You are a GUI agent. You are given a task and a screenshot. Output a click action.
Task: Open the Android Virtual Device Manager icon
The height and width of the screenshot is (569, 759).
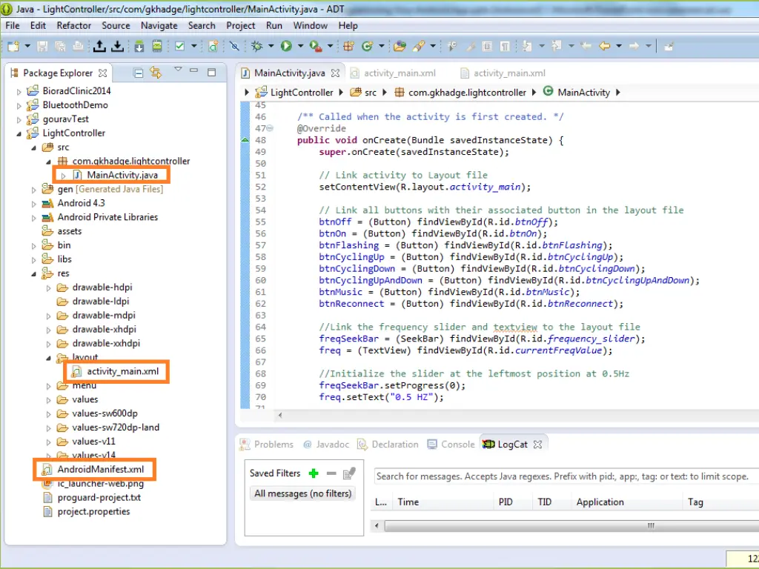(157, 47)
